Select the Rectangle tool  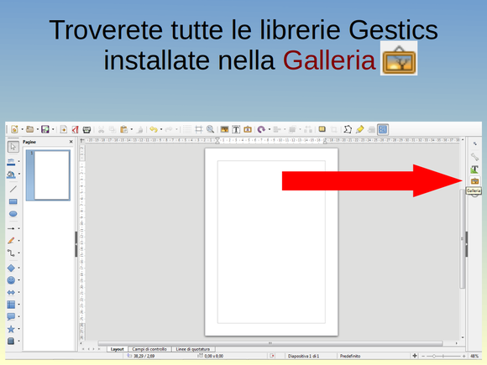pyautogui.click(x=13, y=201)
